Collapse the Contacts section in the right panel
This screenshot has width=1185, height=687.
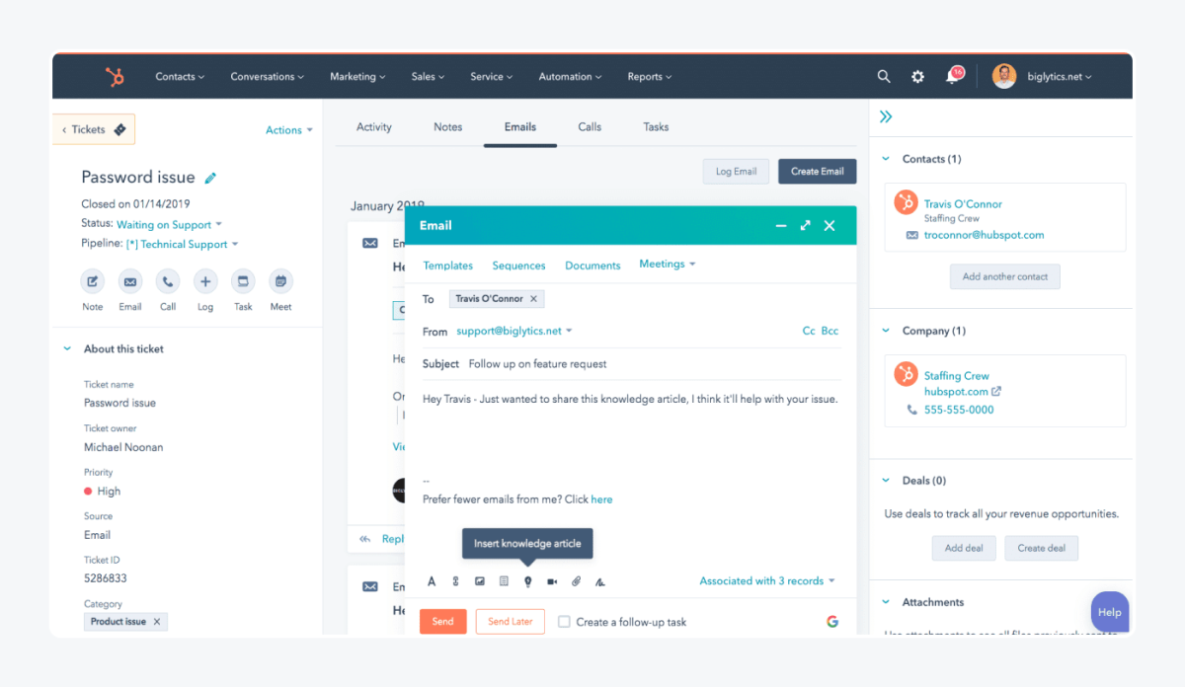pyautogui.click(x=886, y=159)
